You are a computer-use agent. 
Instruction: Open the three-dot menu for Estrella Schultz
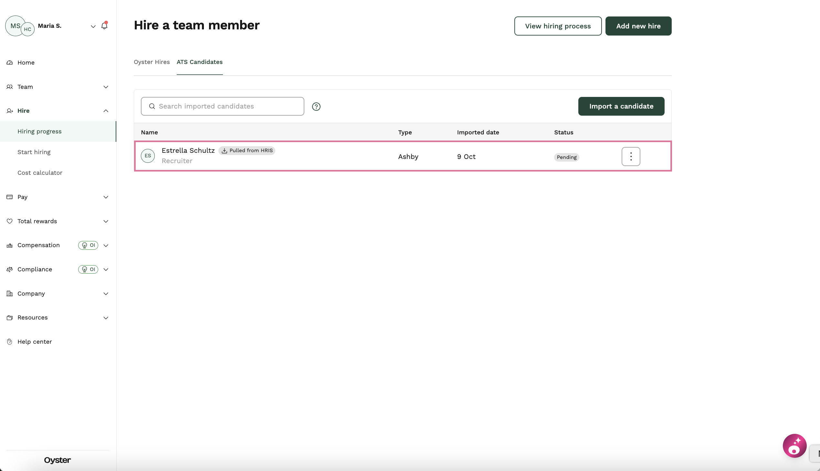point(631,157)
